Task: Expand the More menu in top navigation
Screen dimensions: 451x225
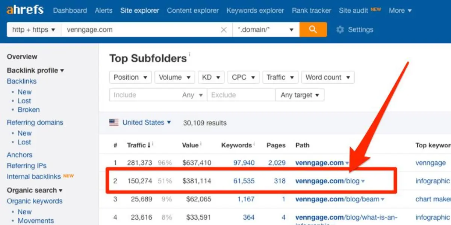Action: point(400,10)
